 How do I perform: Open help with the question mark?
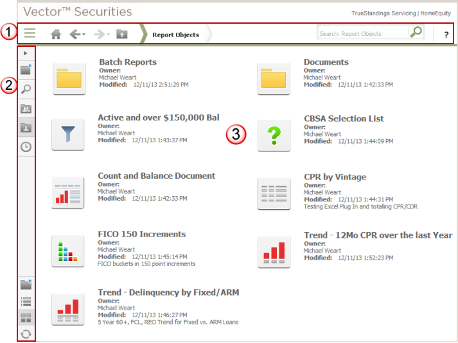coord(446,35)
